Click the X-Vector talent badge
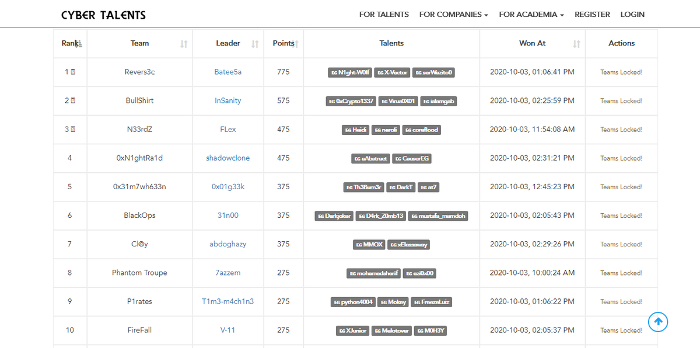This screenshot has width=700, height=348. [x=393, y=72]
